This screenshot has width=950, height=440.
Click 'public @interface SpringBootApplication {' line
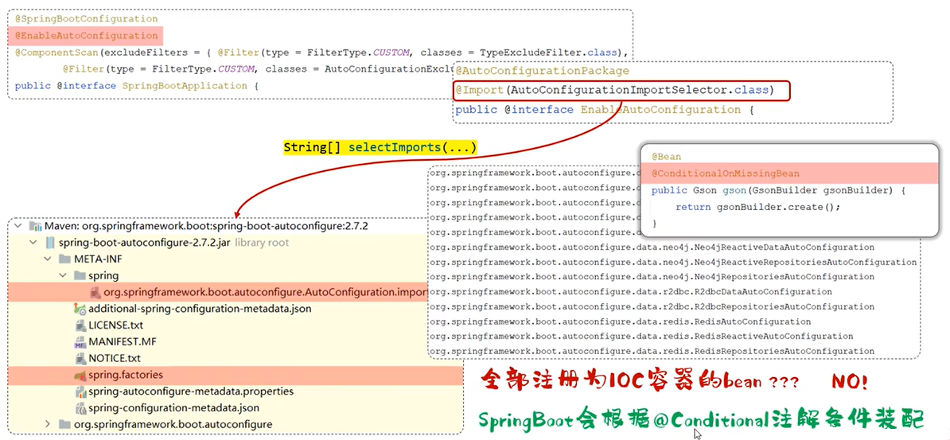(x=136, y=85)
